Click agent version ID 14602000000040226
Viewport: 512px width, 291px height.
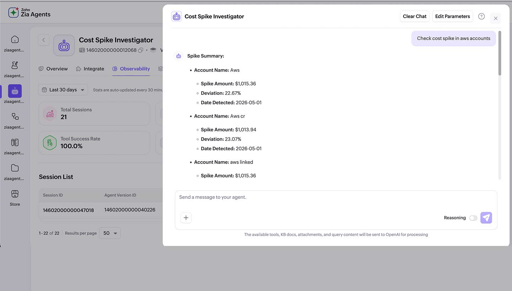130,210
